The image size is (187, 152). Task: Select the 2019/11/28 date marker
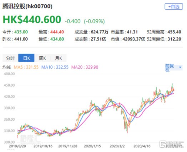(x=67, y=146)
